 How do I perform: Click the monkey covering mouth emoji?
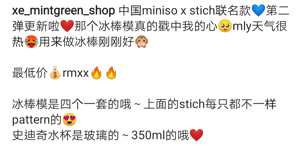[142, 42]
